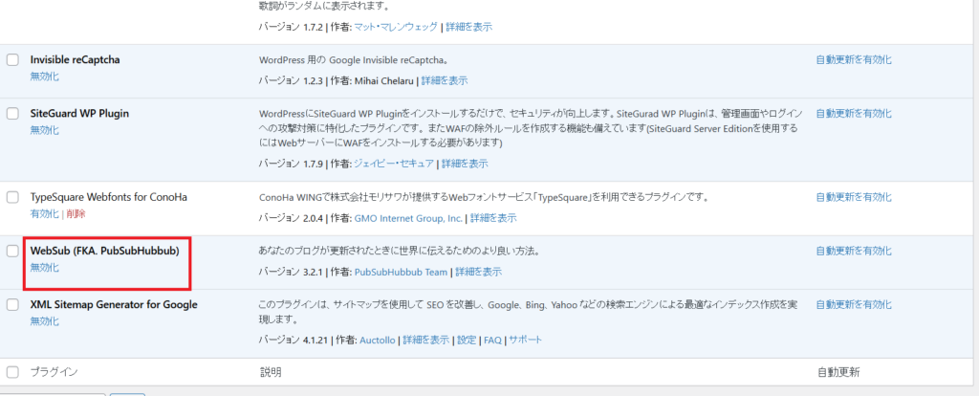Click the サポート link for XML Sitemap

click(524, 340)
